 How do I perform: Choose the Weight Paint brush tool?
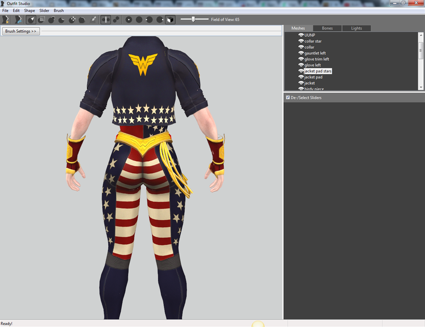click(x=93, y=19)
